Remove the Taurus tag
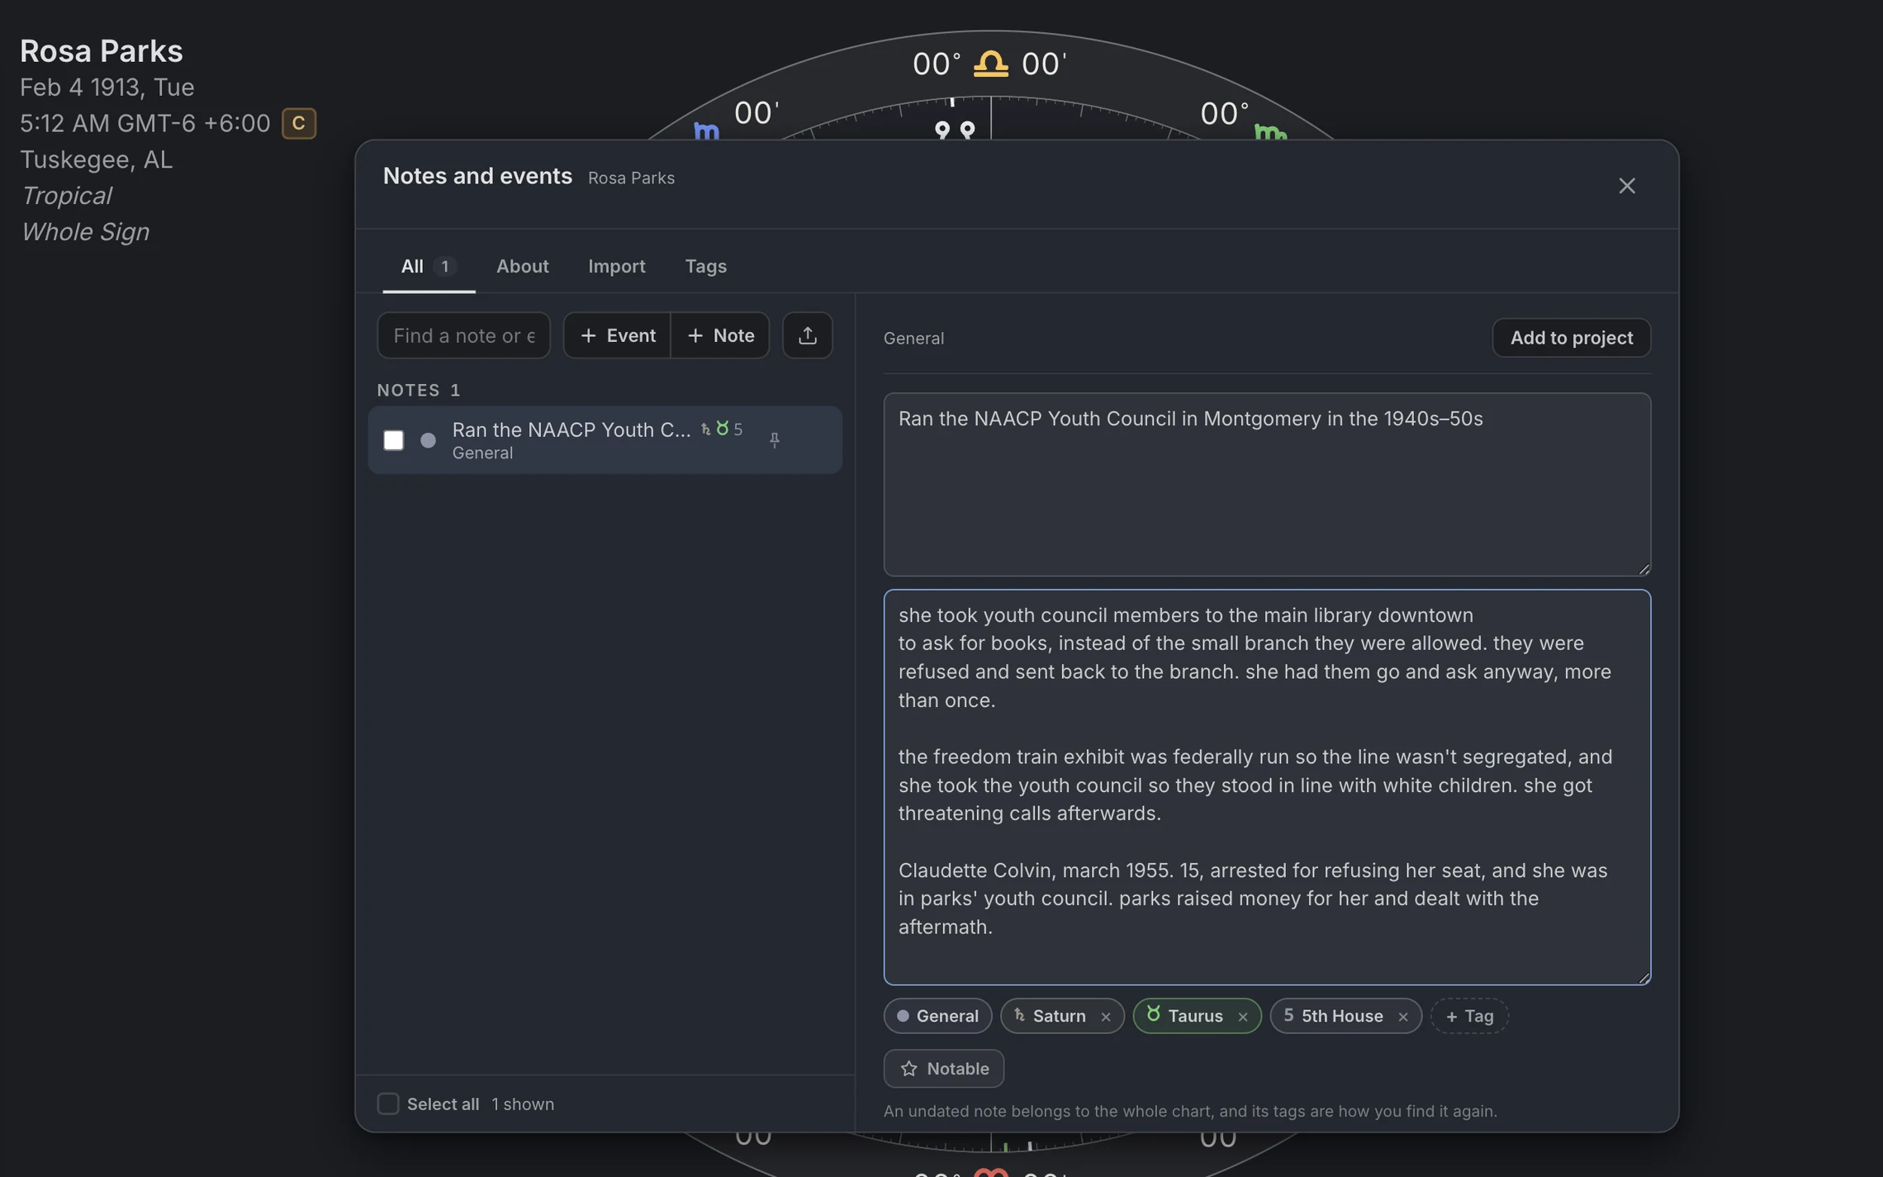Viewport: 1883px width, 1177px height. tap(1242, 1017)
